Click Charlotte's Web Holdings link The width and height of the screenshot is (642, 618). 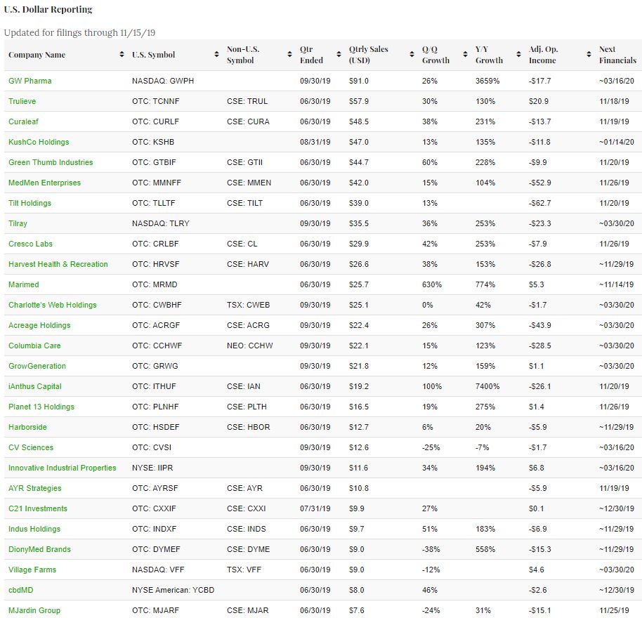click(x=53, y=305)
